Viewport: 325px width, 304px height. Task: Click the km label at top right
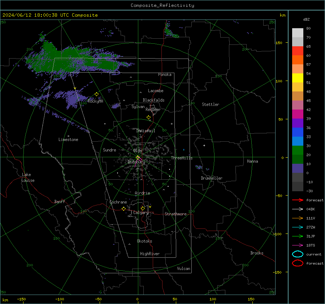click(282, 15)
